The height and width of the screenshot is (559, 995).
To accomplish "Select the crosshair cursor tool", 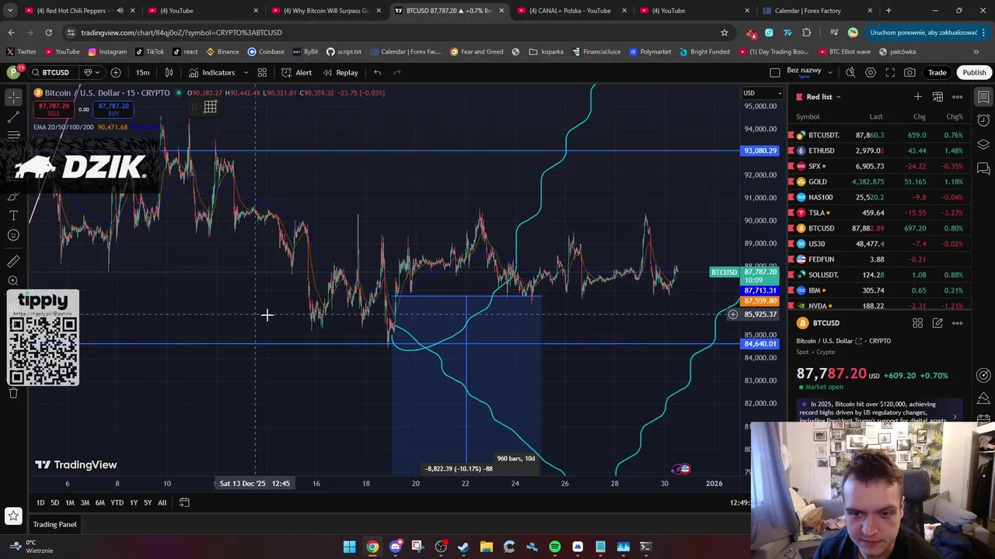I will pos(13,97).
